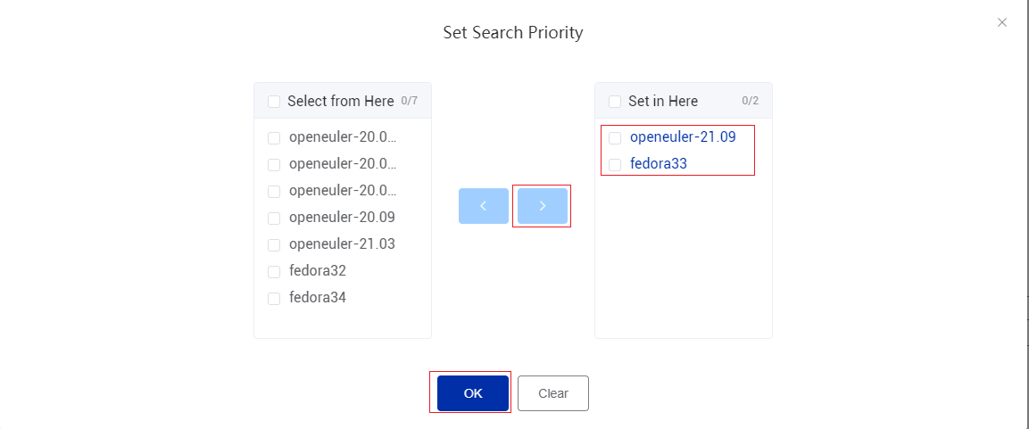Image resolution: width=1029 pixels, height=429 pixels.
Task: Click the fedora33 label text
Action: [659, 164]
